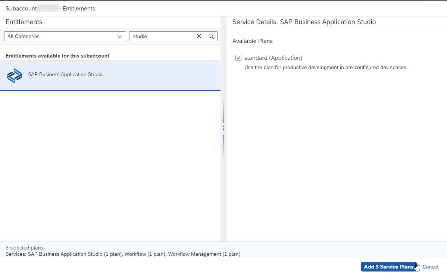The image size is (447, 273).
Task: Click the Add 3 Service Plans button
Action: [388, 267]
